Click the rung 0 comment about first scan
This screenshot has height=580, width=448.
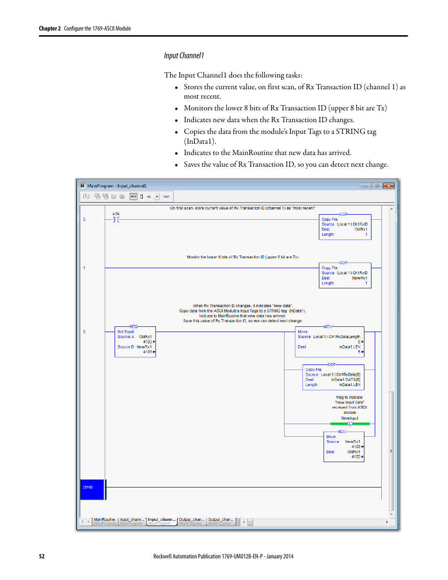[242, 208]
